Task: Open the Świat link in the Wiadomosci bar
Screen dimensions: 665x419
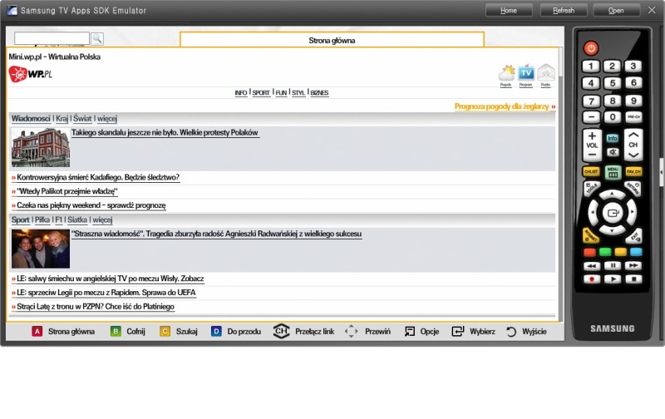Action: coord(82,119)
